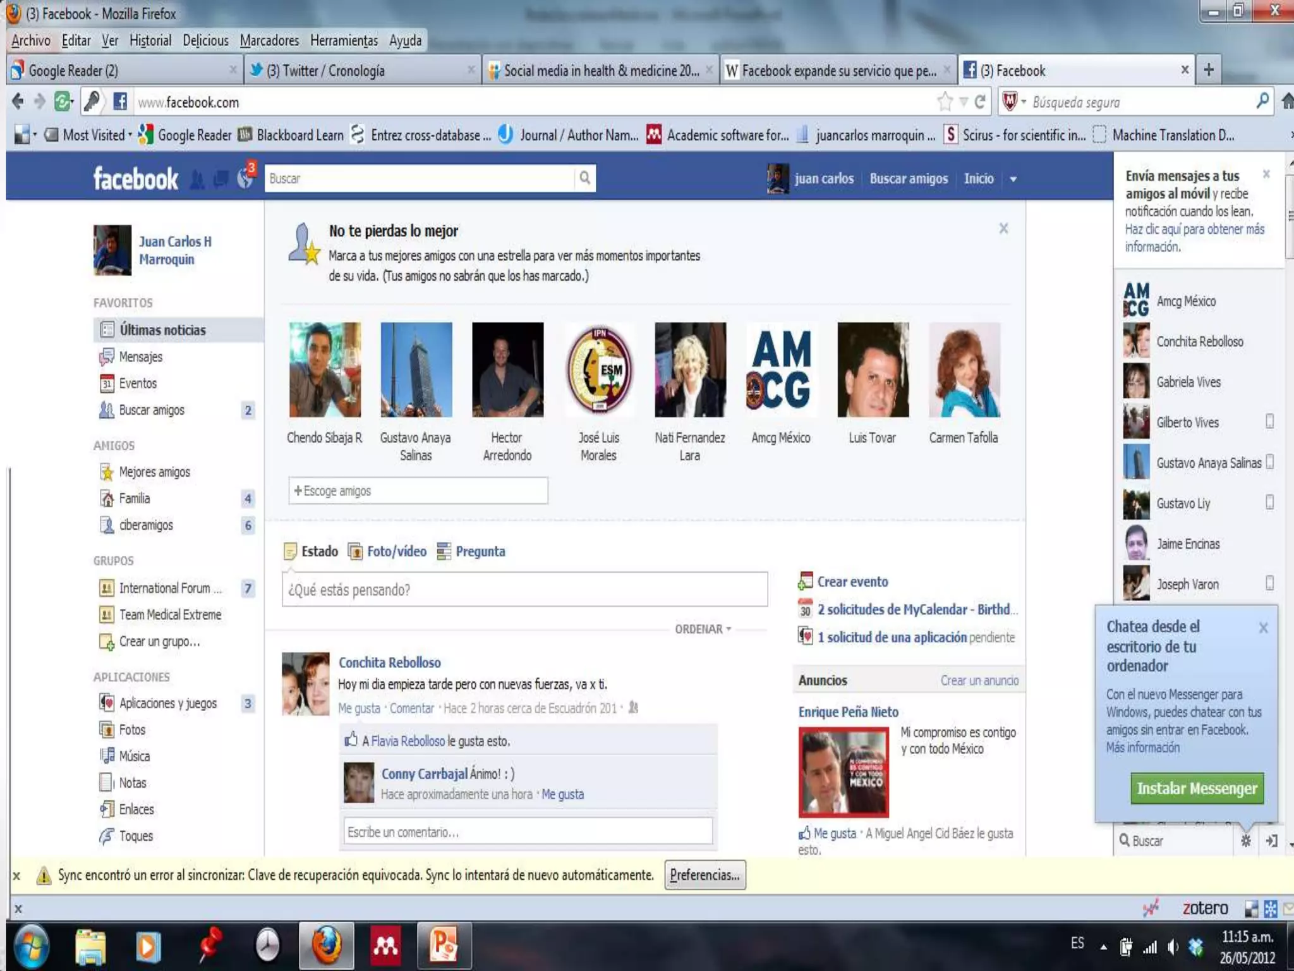Open the ORDENAR sort dropdown
The height and width of the screenshot is (971, 1294).
click(x=703, y=629)
